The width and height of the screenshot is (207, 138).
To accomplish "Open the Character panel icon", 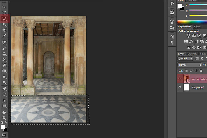I will coord(172,37).
